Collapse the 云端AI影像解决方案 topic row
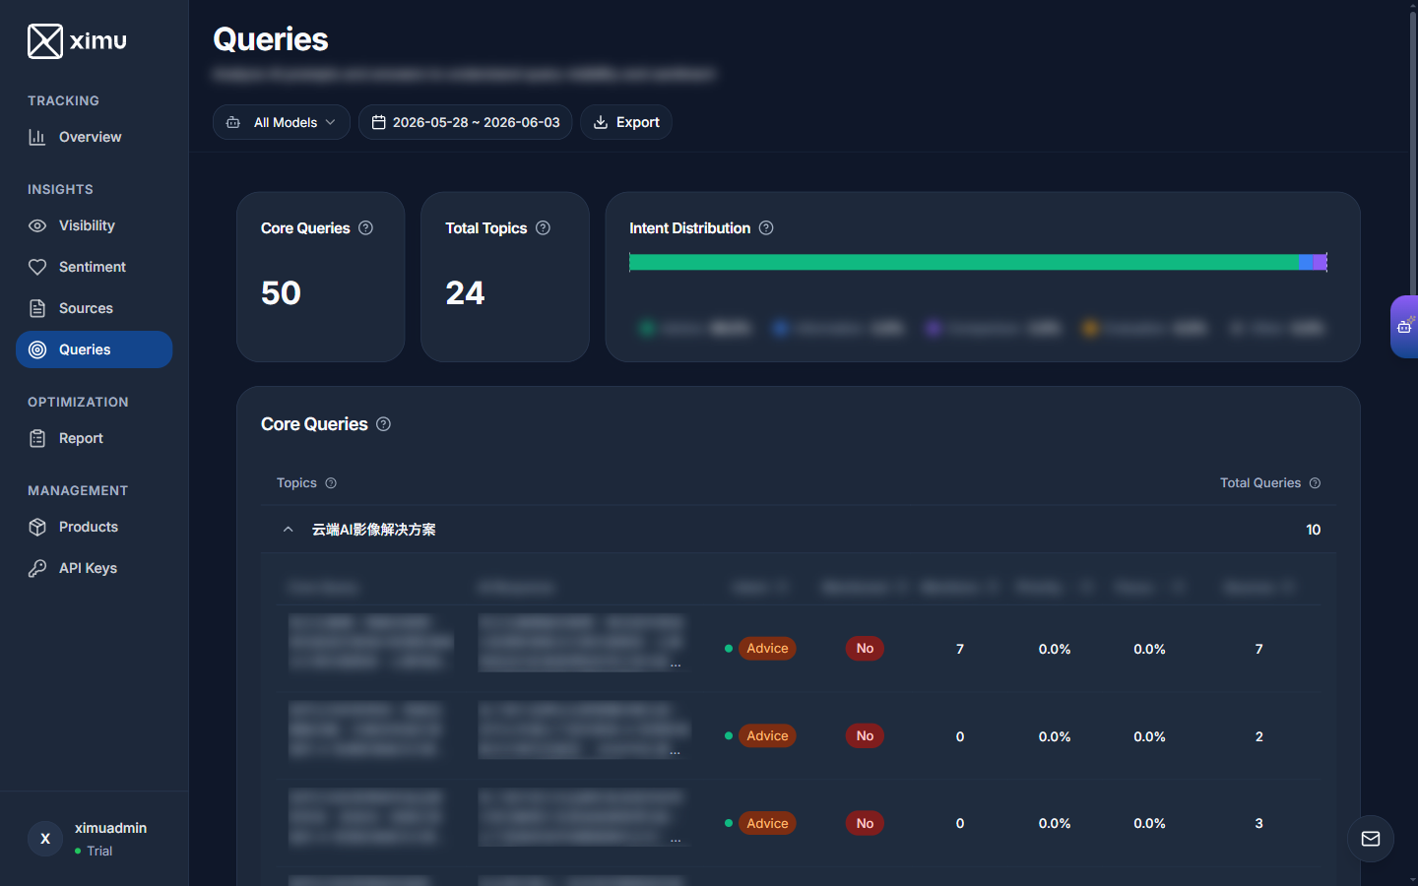Screen dimensions: 1418x886 tap(288, 530)
